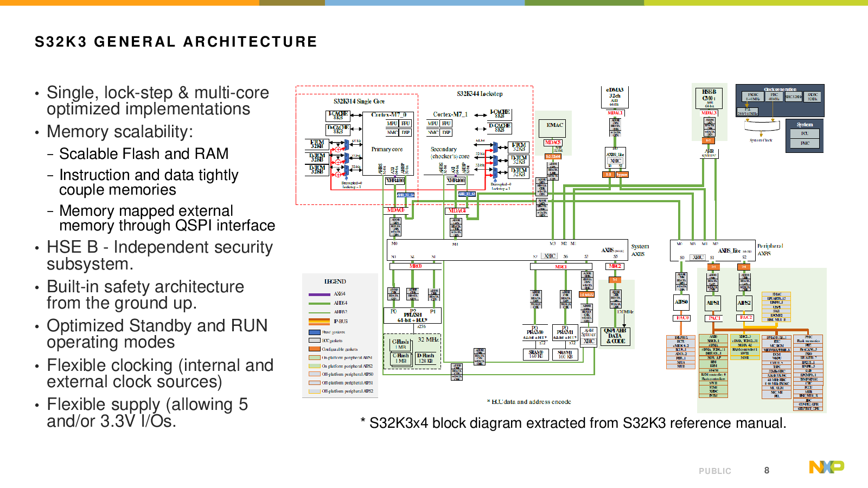Click the 'IP-BUS' legend label
This screenshot has width=868, height=488.
click(x=341, y=322)
